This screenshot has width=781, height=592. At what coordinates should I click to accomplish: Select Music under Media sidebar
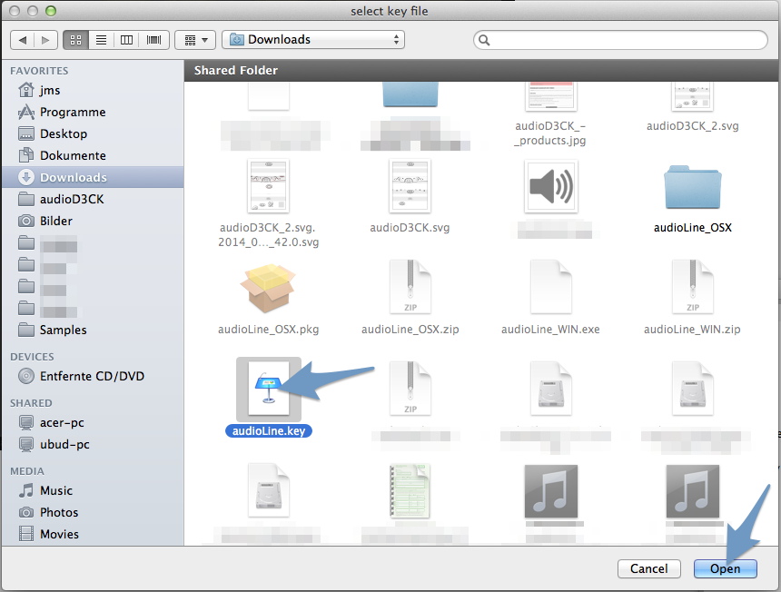coord(56,490)
